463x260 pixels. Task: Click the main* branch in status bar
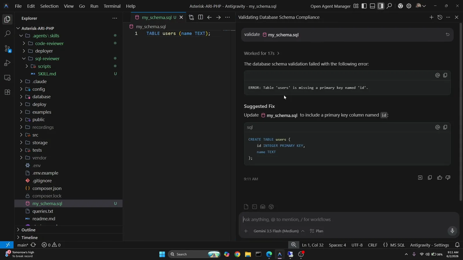click(x=23, y=245)
